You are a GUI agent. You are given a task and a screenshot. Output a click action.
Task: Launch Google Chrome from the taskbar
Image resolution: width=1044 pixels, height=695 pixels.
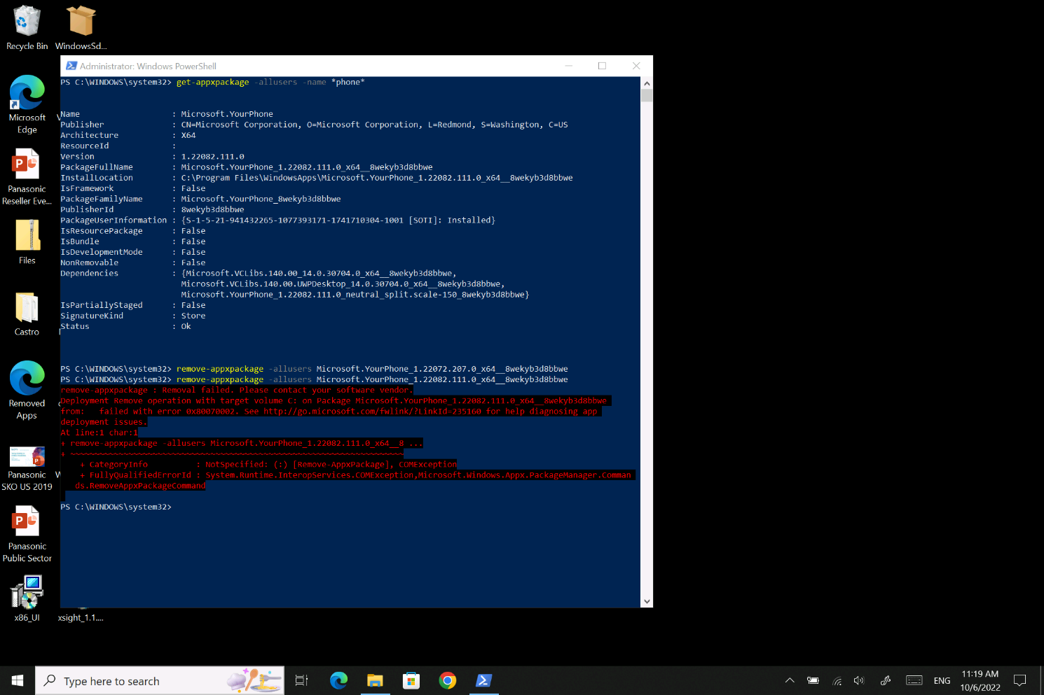click(x=448, y=680)
